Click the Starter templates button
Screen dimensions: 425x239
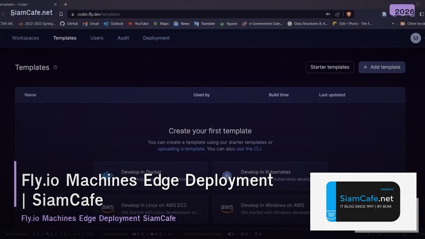(330, 67)
